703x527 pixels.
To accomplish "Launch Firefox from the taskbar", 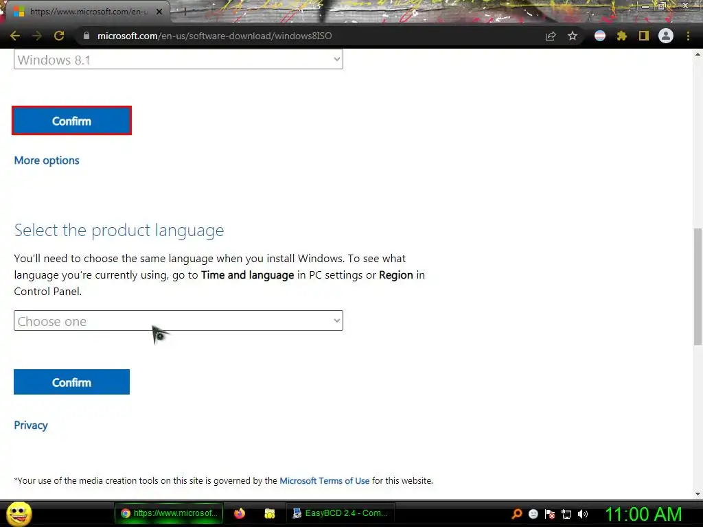I will tap(240, 513).
